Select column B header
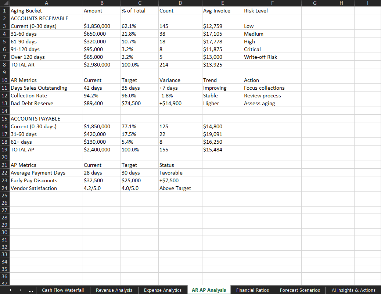 pos(102,3)
